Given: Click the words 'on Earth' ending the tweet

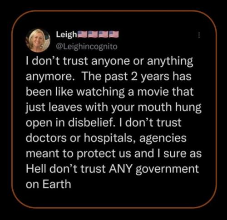Looking at the screenshot, I should coord(49,184).
